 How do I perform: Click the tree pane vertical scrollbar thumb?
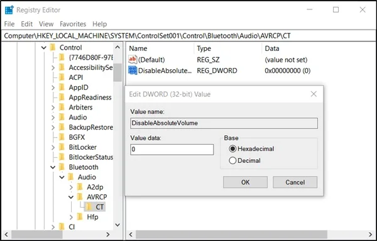[117, 72]
